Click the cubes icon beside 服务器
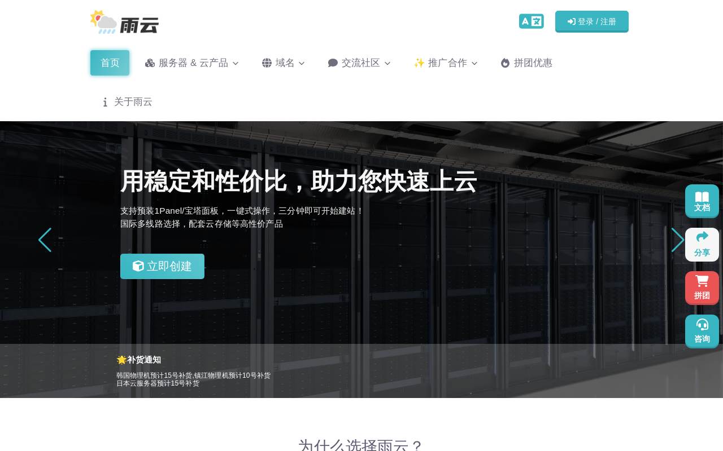This screenshot has height=451, width=723. click(150, 63)
